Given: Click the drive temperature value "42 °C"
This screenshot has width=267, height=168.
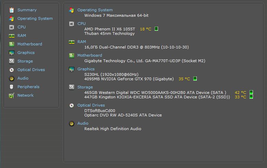Looking at the screenshot, I should [x=240, y=93].
